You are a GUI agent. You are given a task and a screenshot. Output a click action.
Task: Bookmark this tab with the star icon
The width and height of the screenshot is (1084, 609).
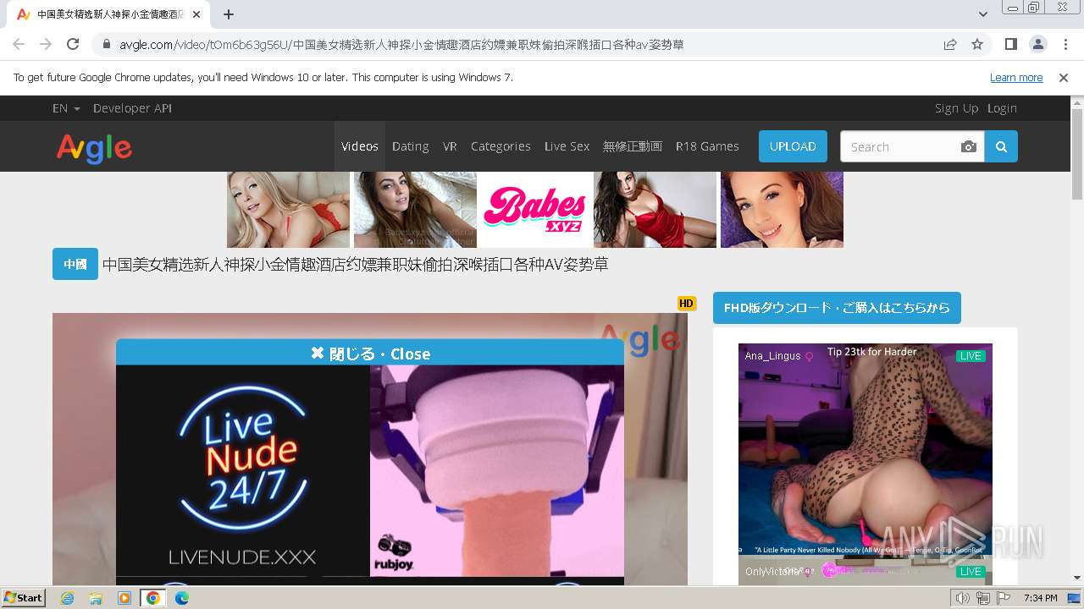977,44
